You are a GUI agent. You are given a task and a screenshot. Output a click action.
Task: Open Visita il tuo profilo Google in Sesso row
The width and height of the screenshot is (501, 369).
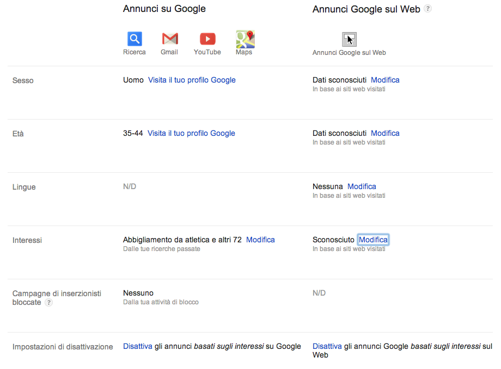tap(192, 80)
